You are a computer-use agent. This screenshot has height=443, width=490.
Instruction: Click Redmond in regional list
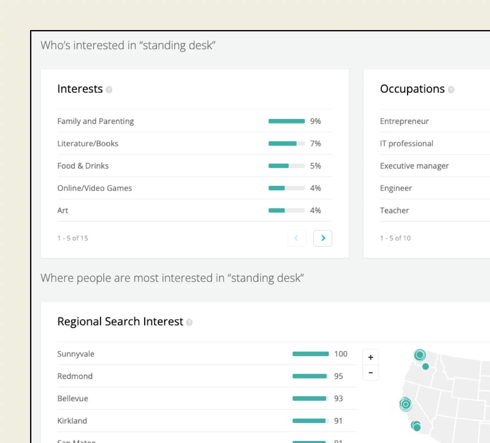pyautogui.click(x=75, y=376)
